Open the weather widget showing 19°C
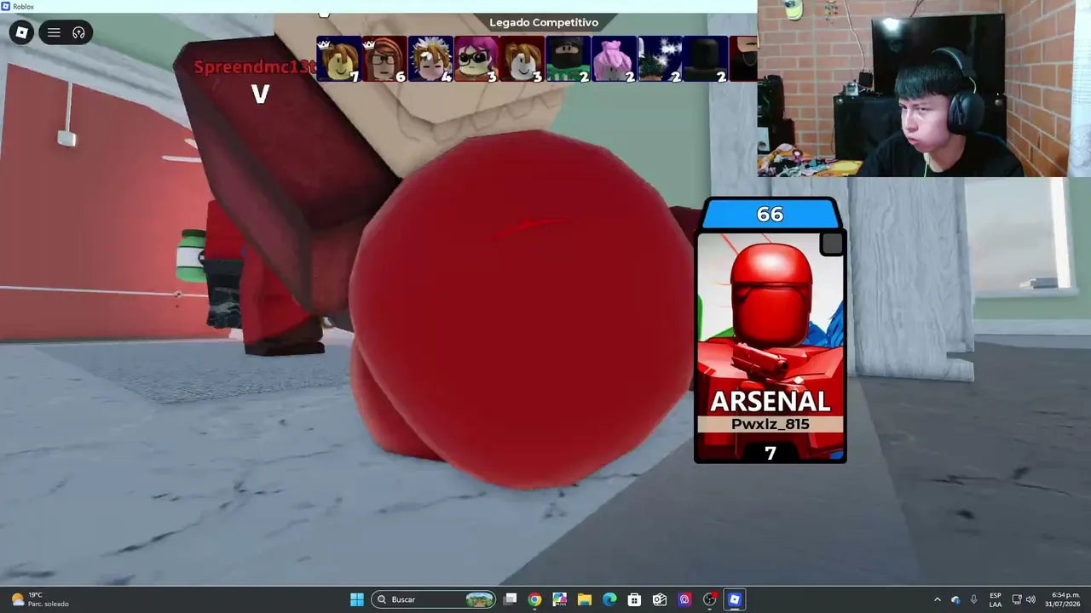Image resolution: width=1091 pixels, height=613 pixels. point(40,599)
